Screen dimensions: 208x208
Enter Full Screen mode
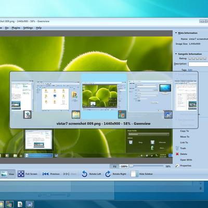point(28,174)
